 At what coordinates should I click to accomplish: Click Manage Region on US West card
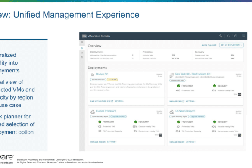point(177,142)
